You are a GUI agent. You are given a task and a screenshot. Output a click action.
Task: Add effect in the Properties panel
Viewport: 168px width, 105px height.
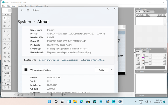(x=148, y=15)
